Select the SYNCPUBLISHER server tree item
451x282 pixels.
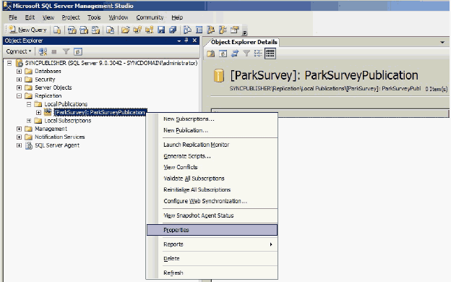click(111, 63)
